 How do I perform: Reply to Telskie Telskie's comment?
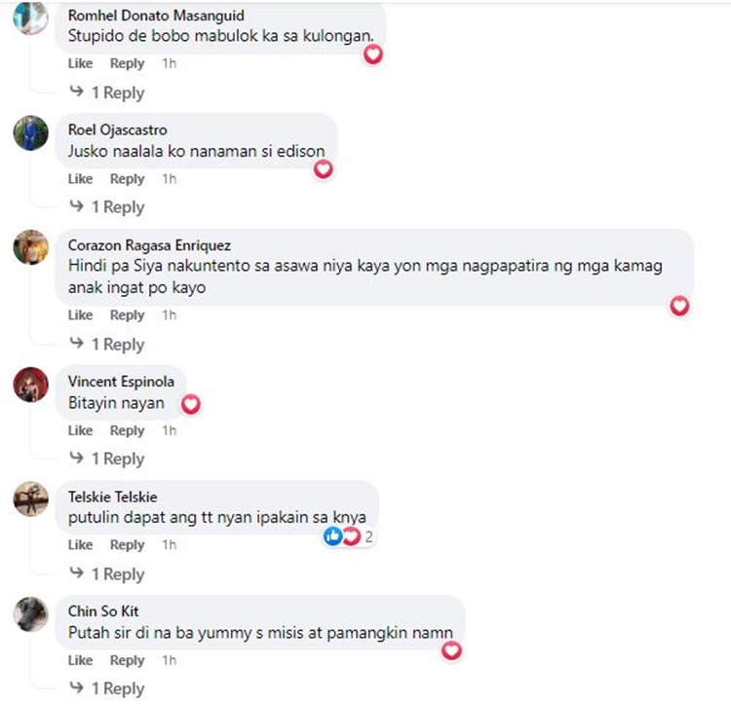127,544
